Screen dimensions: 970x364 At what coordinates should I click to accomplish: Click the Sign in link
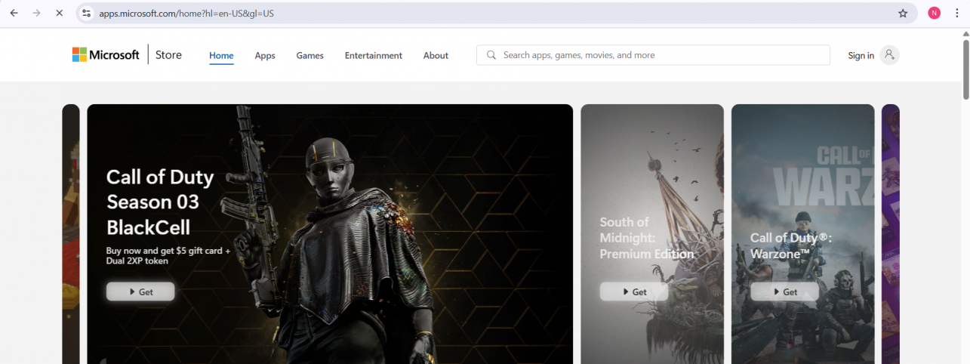point(861,55)
